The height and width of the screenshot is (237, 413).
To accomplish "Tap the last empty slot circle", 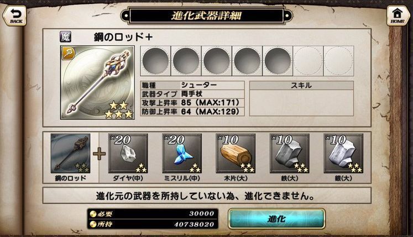I will coord(339,61).
